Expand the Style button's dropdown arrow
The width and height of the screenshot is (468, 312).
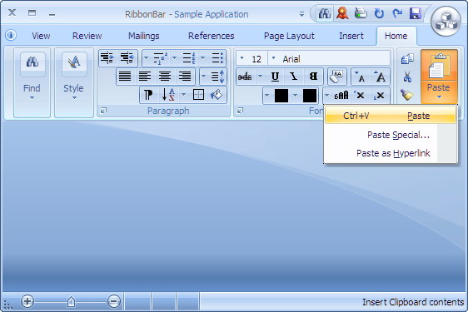74,98
